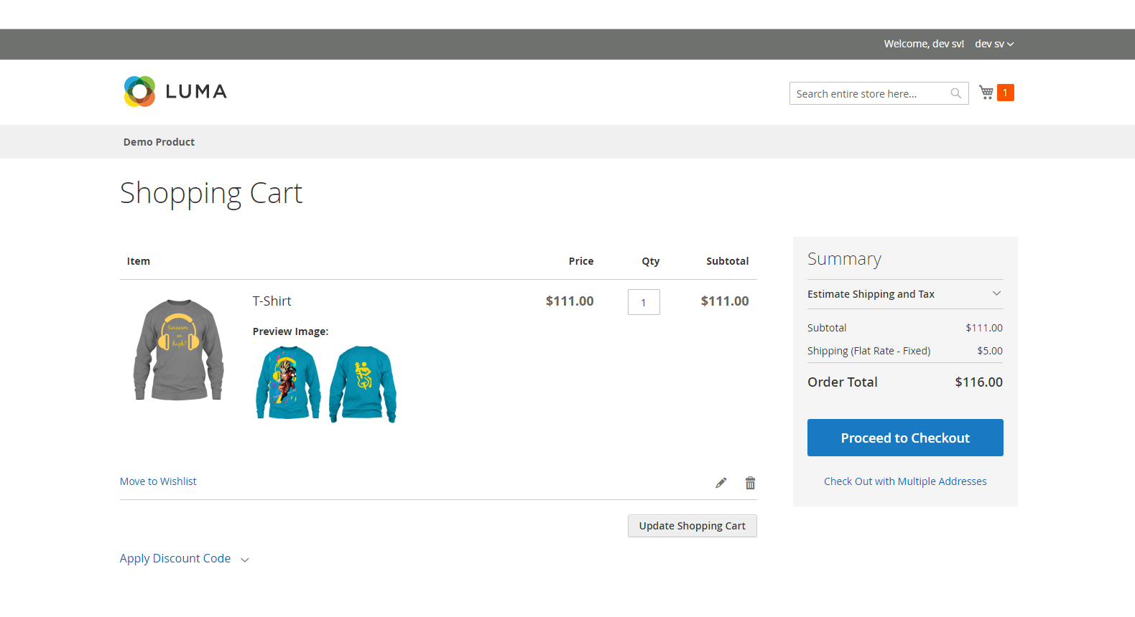Click the search magnifier icon

(955, 93)
